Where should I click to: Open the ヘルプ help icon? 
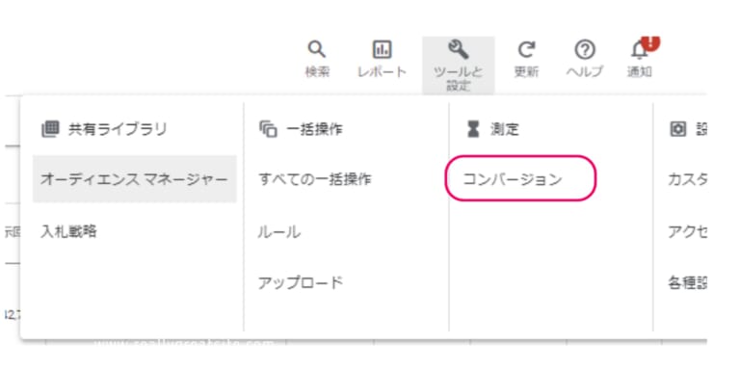tap(585, 49)
